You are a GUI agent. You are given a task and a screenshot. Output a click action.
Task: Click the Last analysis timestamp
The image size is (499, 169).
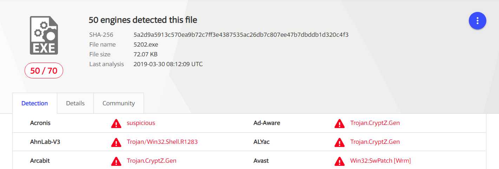[x=168, y=64]
